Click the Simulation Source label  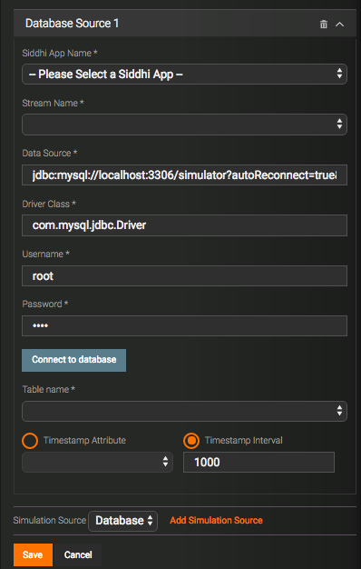[x=50, y=521]
